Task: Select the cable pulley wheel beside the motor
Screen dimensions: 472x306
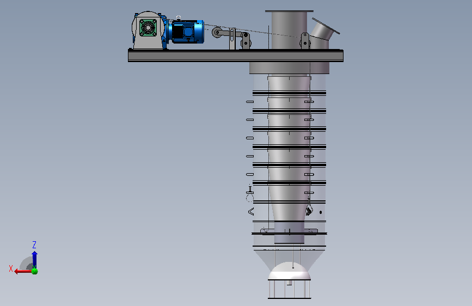Action: coord(217,32)
